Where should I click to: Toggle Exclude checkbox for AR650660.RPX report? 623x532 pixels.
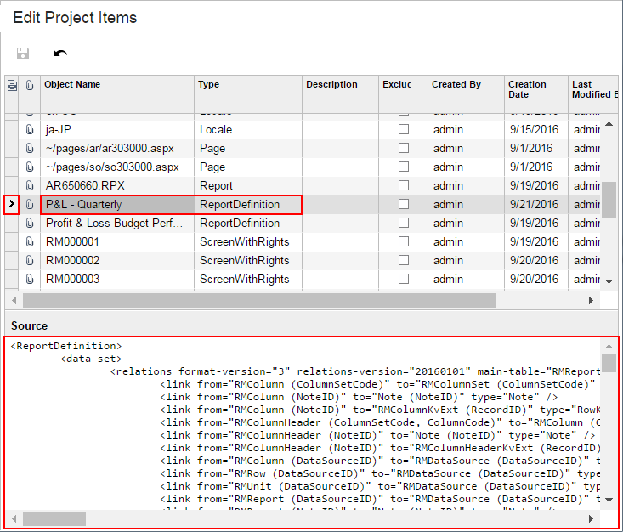404,185
